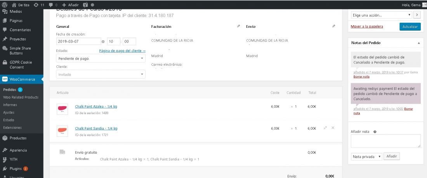Open Woo Related Products submenu
The width and height of the screenshot is (427, 178).
point(21,97)
